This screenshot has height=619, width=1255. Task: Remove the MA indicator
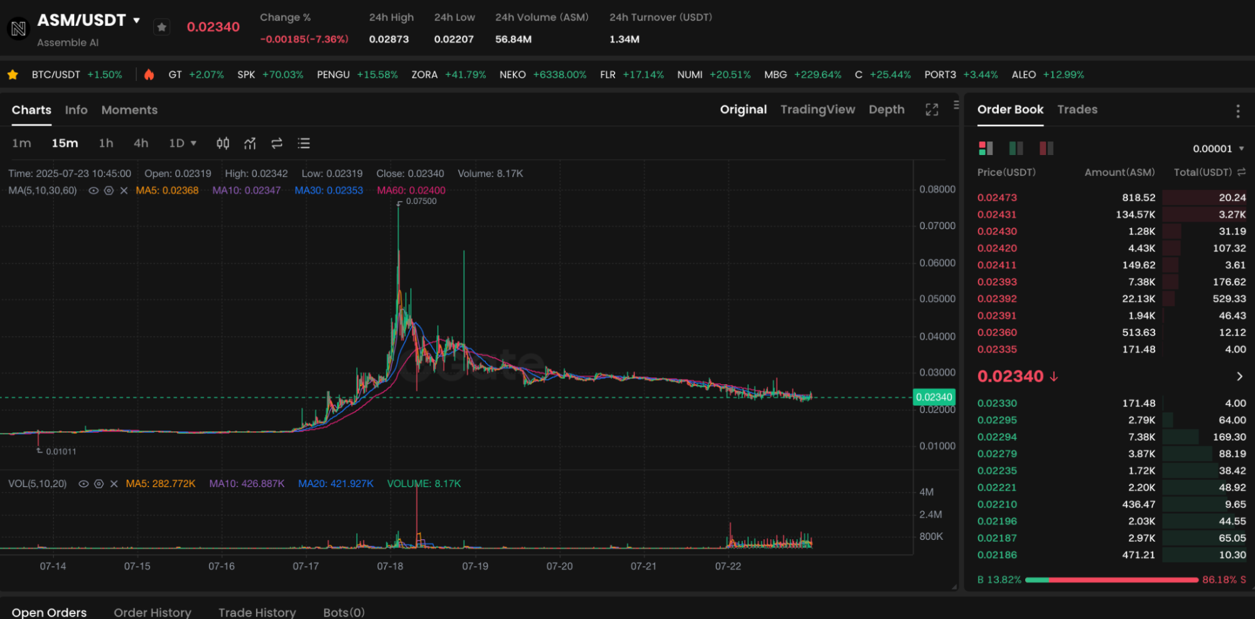(x=124, y=191)
